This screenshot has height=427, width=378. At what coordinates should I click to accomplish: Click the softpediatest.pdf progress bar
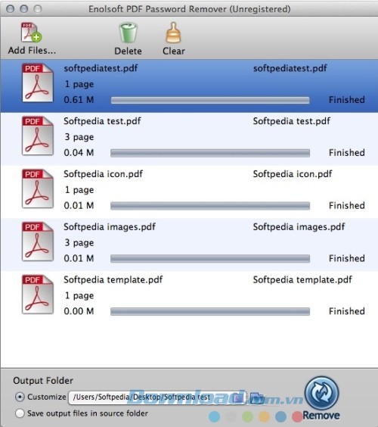(x=210, y=100)
